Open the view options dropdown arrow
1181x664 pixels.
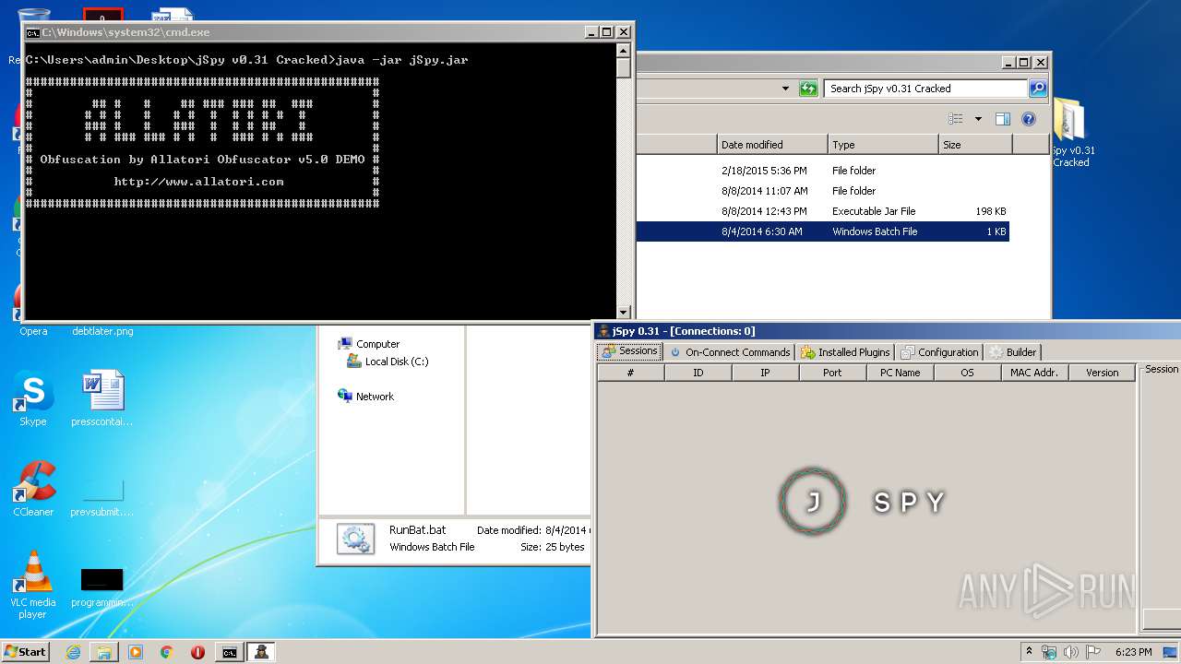tap(978, 119)
